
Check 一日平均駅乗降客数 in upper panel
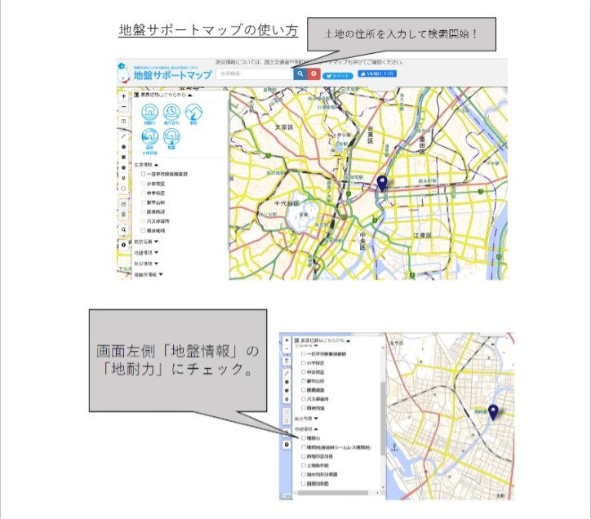[x=143, y=174]
